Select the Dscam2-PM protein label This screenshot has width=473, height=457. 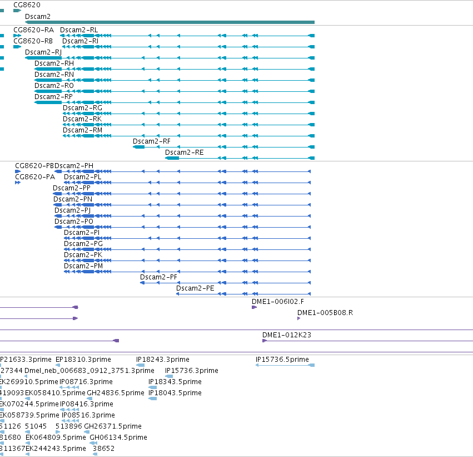pyautogui.click(x=83, y=266)
